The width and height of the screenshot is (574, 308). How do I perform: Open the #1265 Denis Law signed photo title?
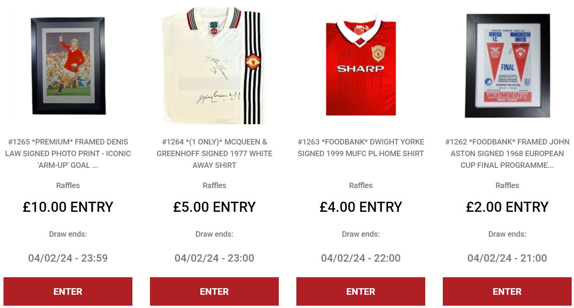[x=68, y=153]
